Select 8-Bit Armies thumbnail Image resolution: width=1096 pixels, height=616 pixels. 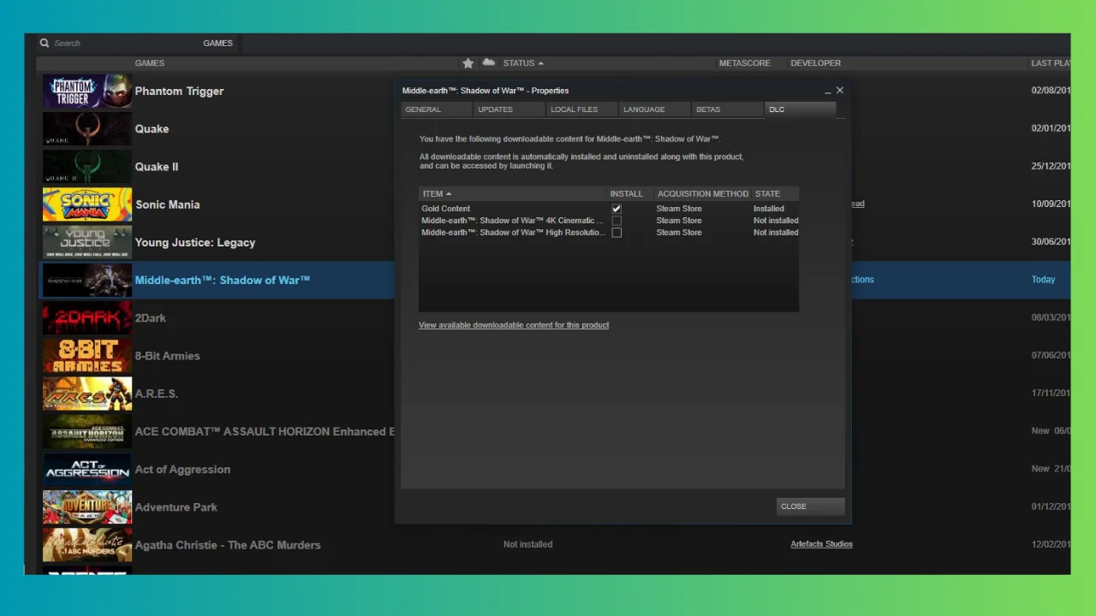87,356
